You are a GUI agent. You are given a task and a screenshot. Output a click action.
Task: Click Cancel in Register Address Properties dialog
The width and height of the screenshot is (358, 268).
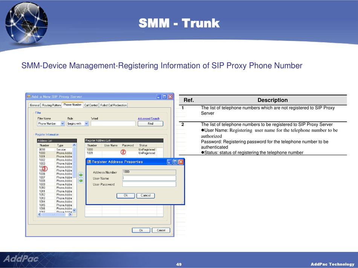coord(146,195)
